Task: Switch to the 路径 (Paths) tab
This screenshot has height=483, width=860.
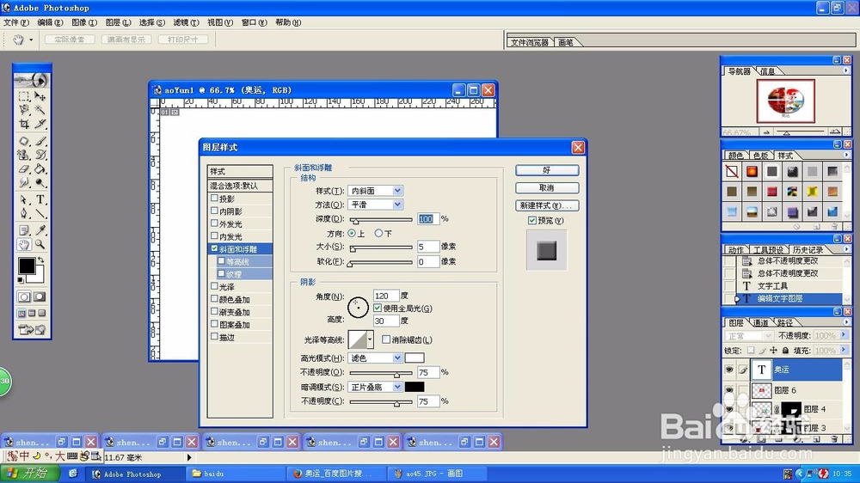Action: (x=785, y=322)
